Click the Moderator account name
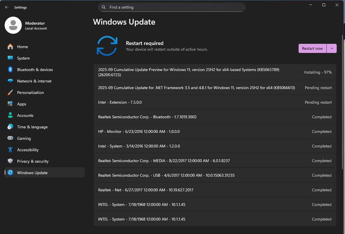The width and height of the screenshot is (345, 234). (x=35, y=23)
